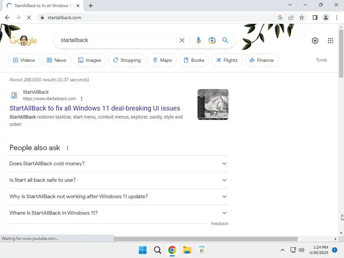Open the Google doodle logo

24,41
